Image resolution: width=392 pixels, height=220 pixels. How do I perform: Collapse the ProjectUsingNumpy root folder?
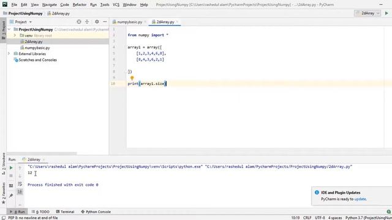point(9,29)
